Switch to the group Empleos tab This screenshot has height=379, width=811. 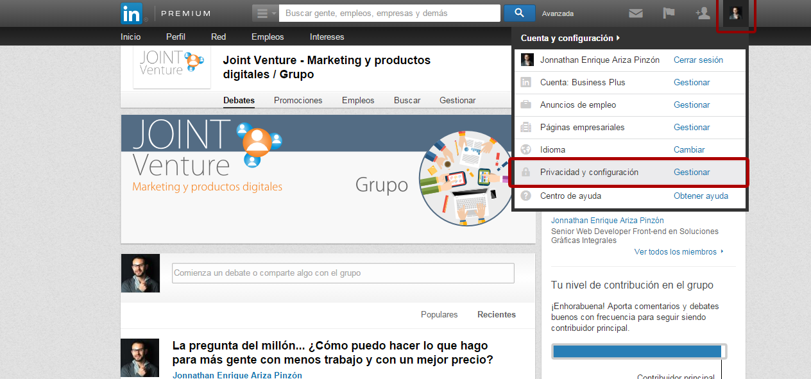pos(358,100)
